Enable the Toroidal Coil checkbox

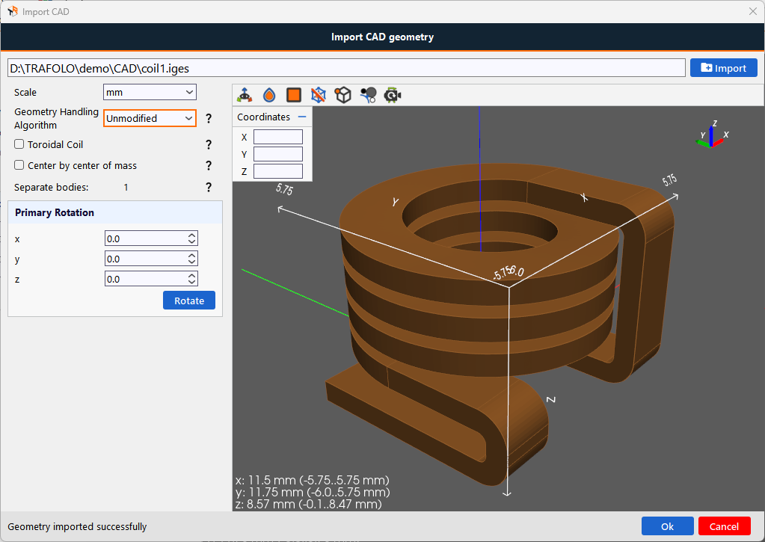19,144
